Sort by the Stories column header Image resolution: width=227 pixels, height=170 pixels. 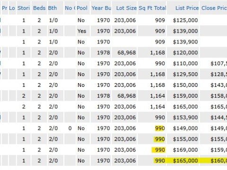tap(24, 8)
